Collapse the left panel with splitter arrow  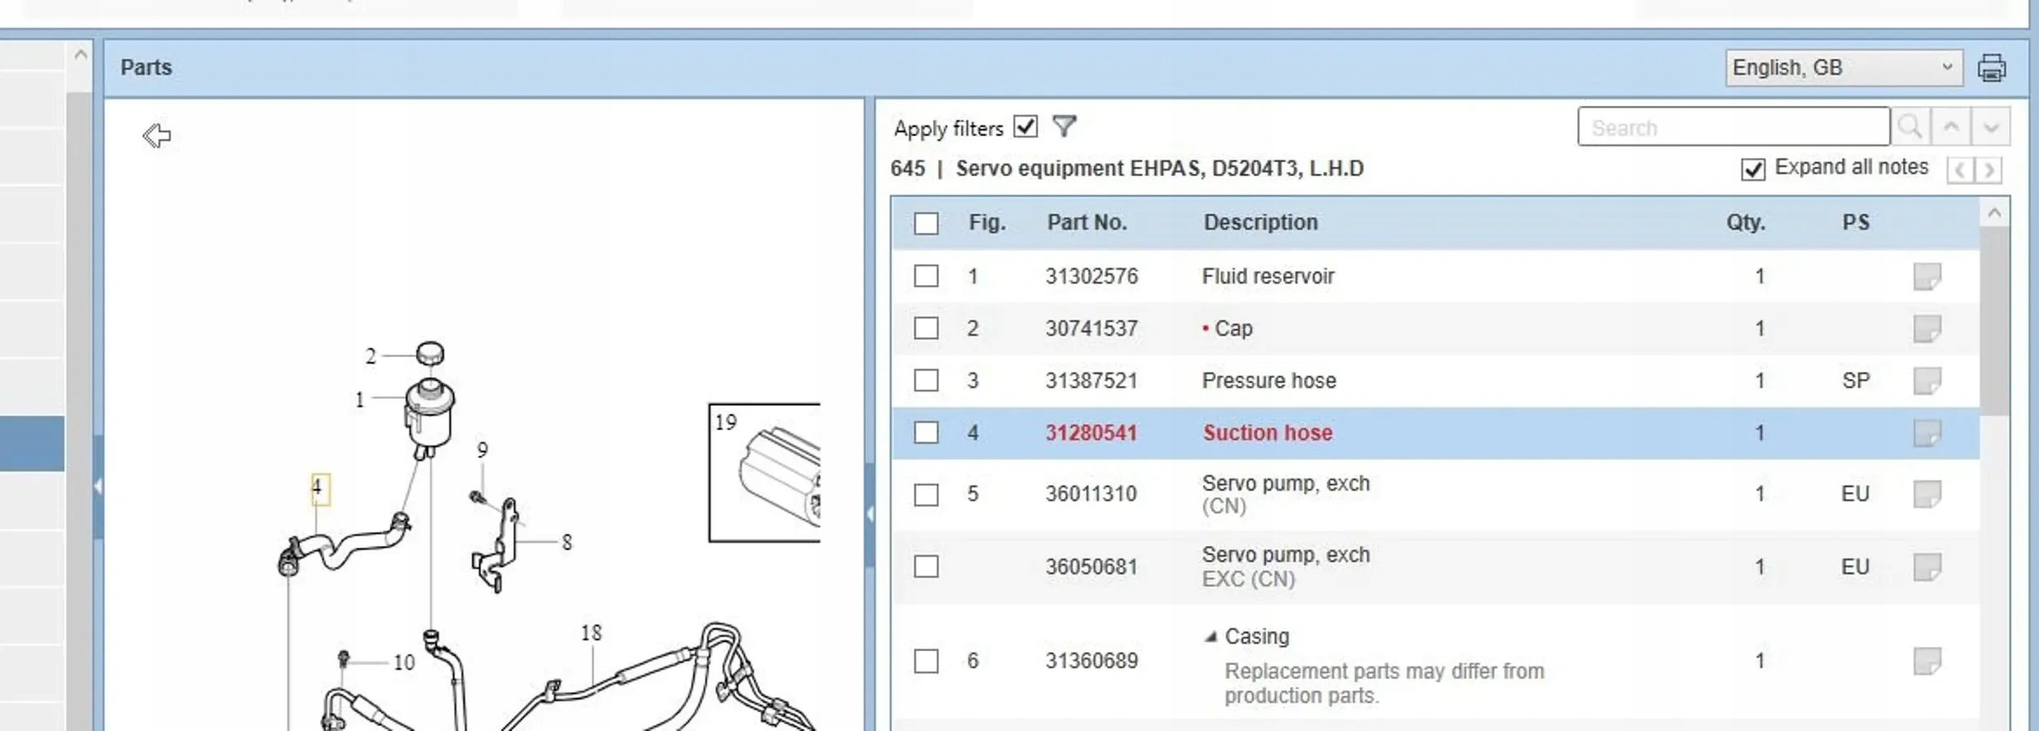98,487
